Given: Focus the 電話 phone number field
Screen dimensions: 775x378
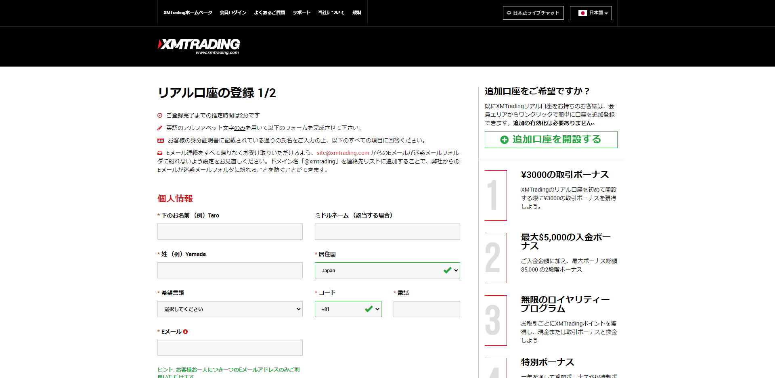Looking at the screenshot, I should [427, 309].
